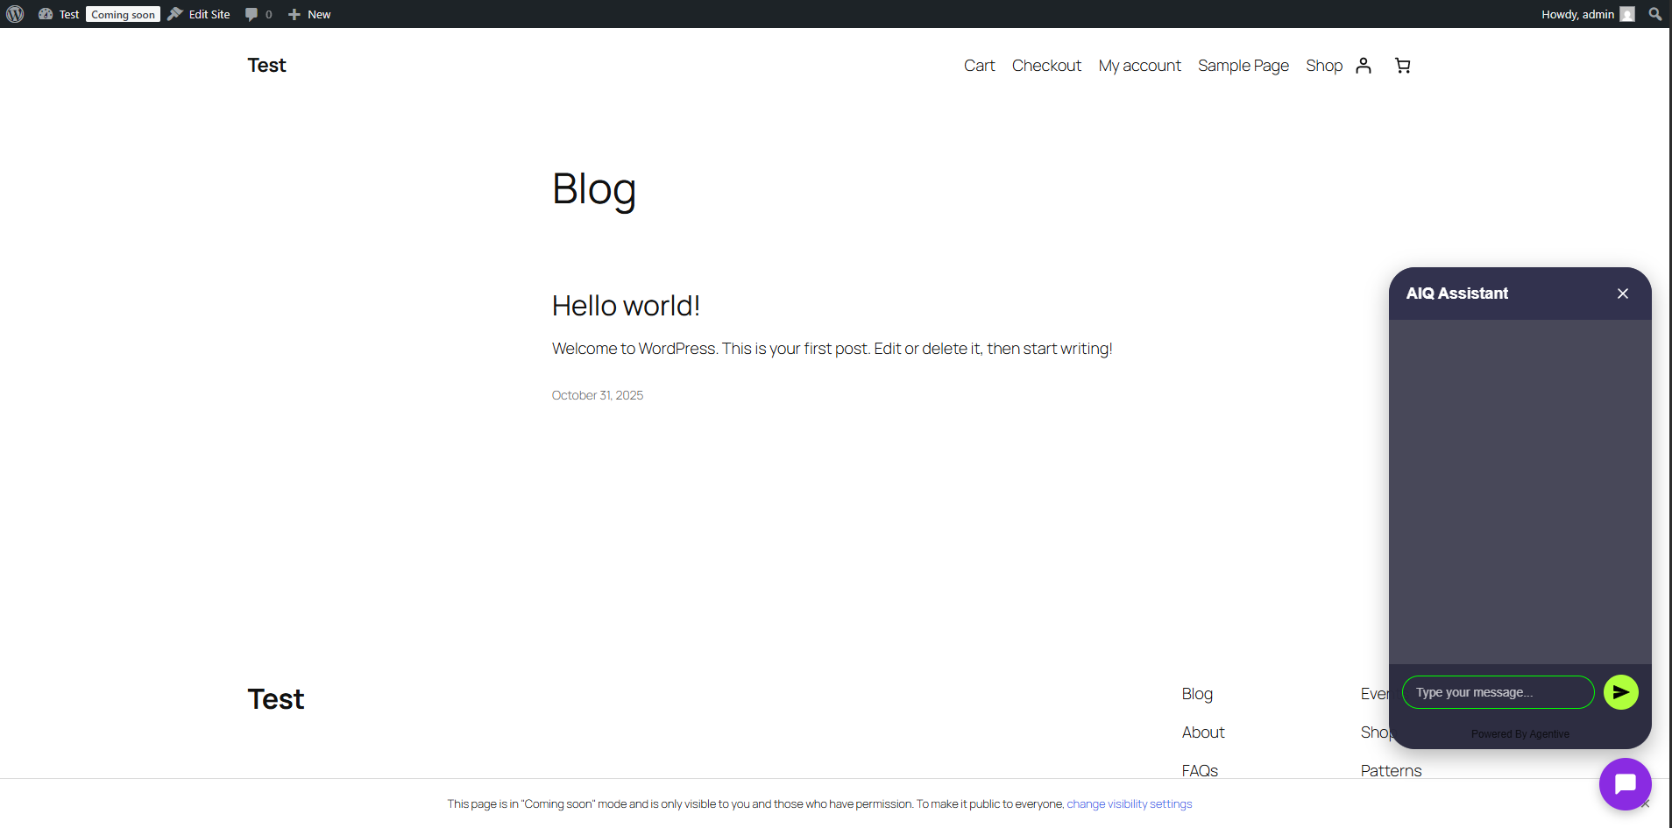Click the Coming soon badge
Viewport: 1672px width, 828px height.
click(x=123, y=15)
